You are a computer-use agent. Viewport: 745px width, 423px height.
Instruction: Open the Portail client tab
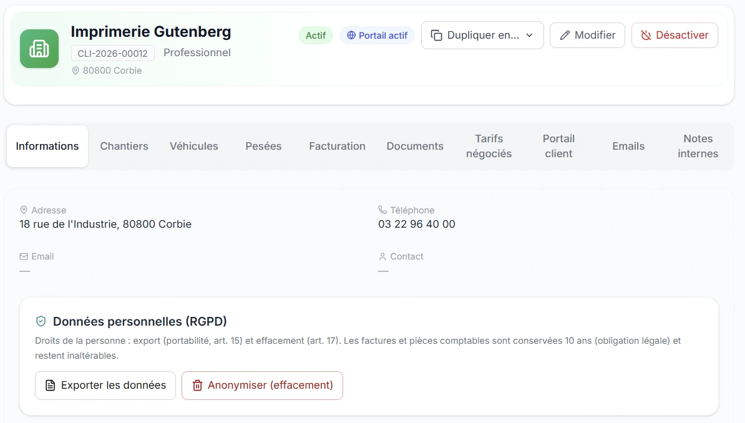coord(559,146)
